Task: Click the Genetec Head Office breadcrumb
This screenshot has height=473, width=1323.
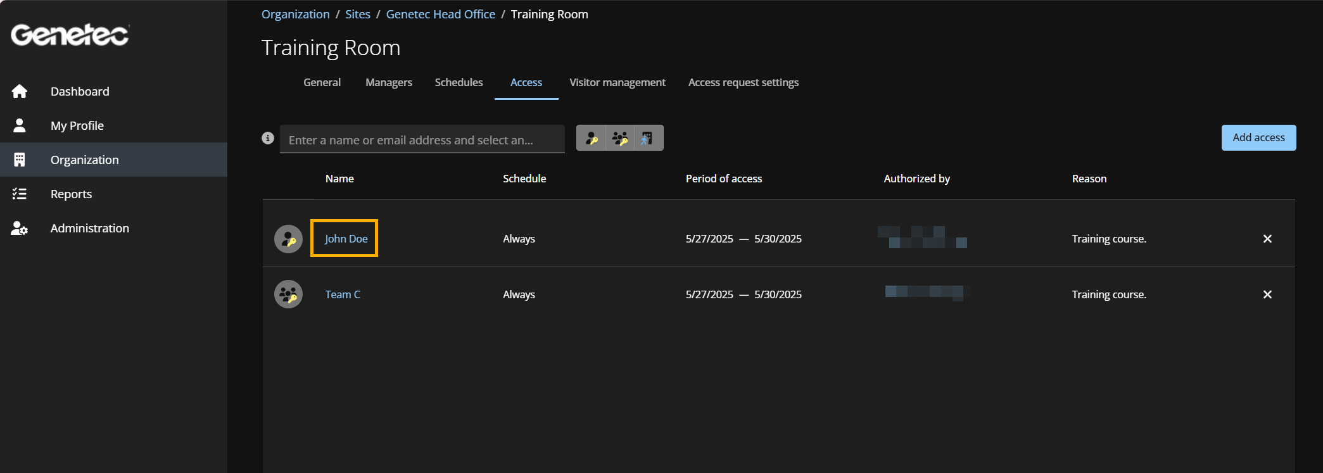Action: coord(440,15)
